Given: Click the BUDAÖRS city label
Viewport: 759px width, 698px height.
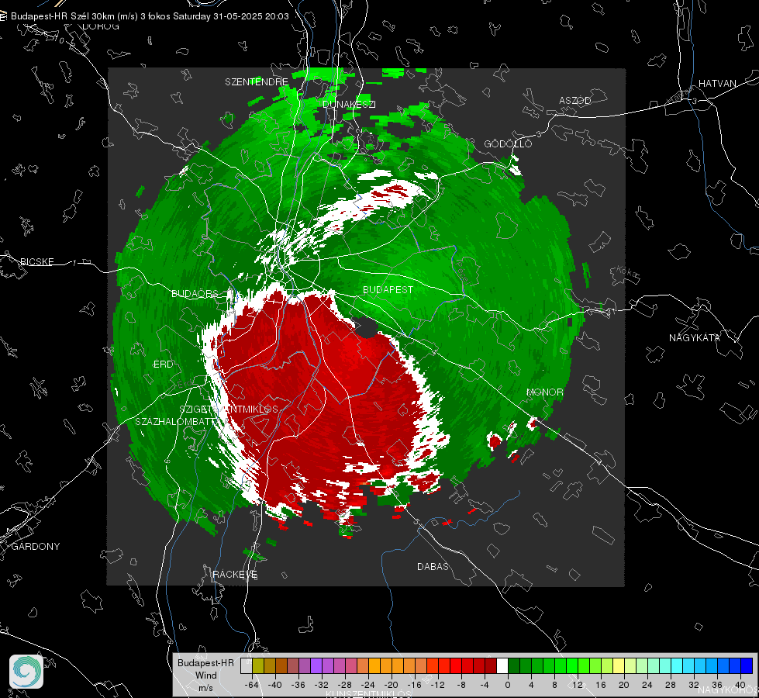Looking at the screenshot, I should pos(195,293).
